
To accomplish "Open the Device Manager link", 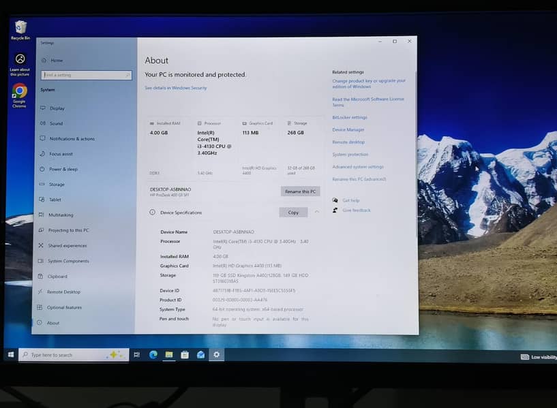I will [x=348, y=129].
